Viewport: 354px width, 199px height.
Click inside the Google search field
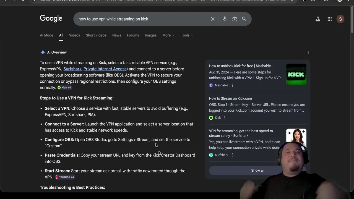138,19
